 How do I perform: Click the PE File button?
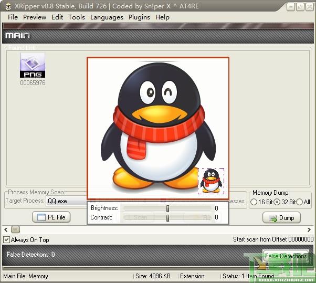coord(51,217)
